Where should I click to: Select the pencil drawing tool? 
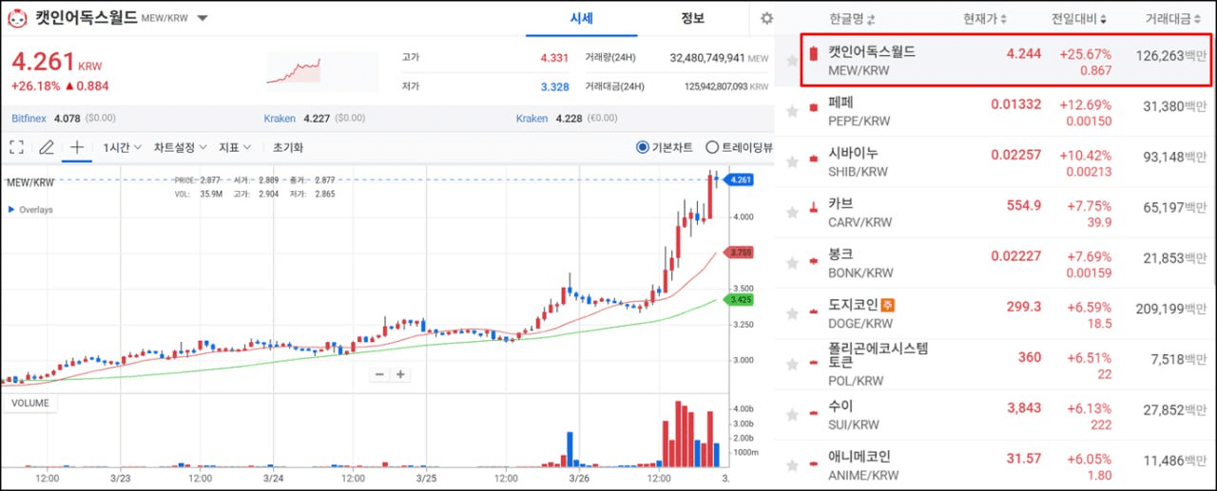click(x=46, y=147)
